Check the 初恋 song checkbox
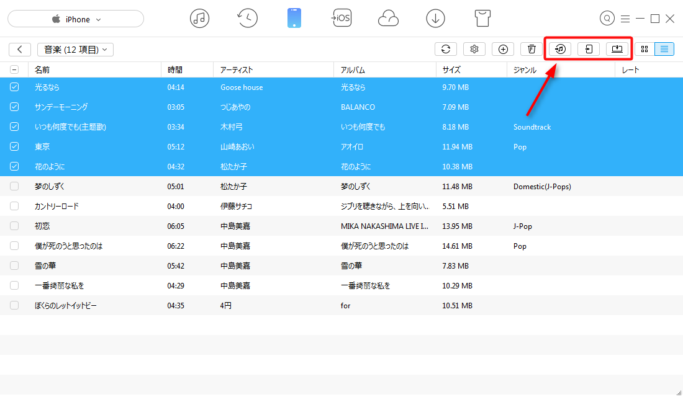The width and height of the screenshot is (683, 397). click(x=14, y=226)
